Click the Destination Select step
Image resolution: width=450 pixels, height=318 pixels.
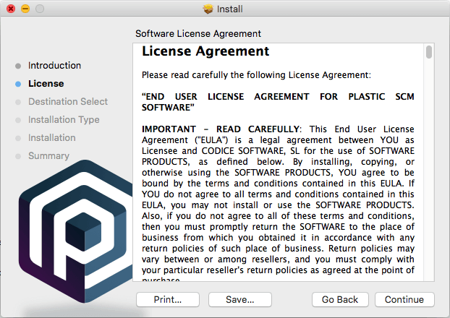pyautogui.click(x=68, y=101)
